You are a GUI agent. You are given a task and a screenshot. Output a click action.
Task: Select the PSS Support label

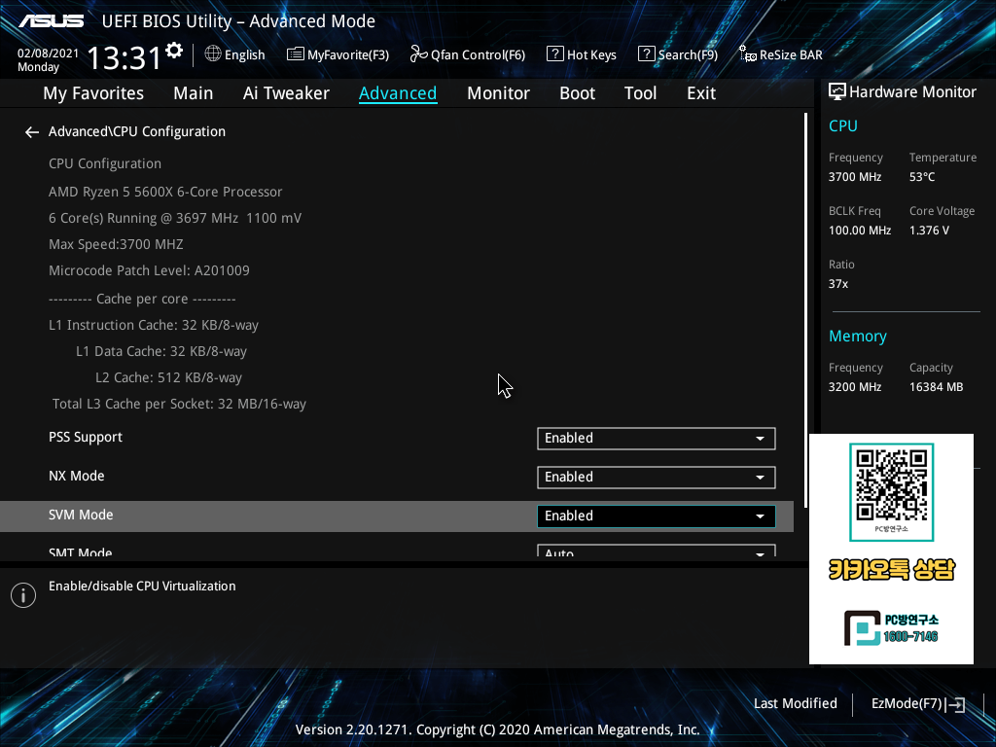pyautogui.click(x=86, y=437)
